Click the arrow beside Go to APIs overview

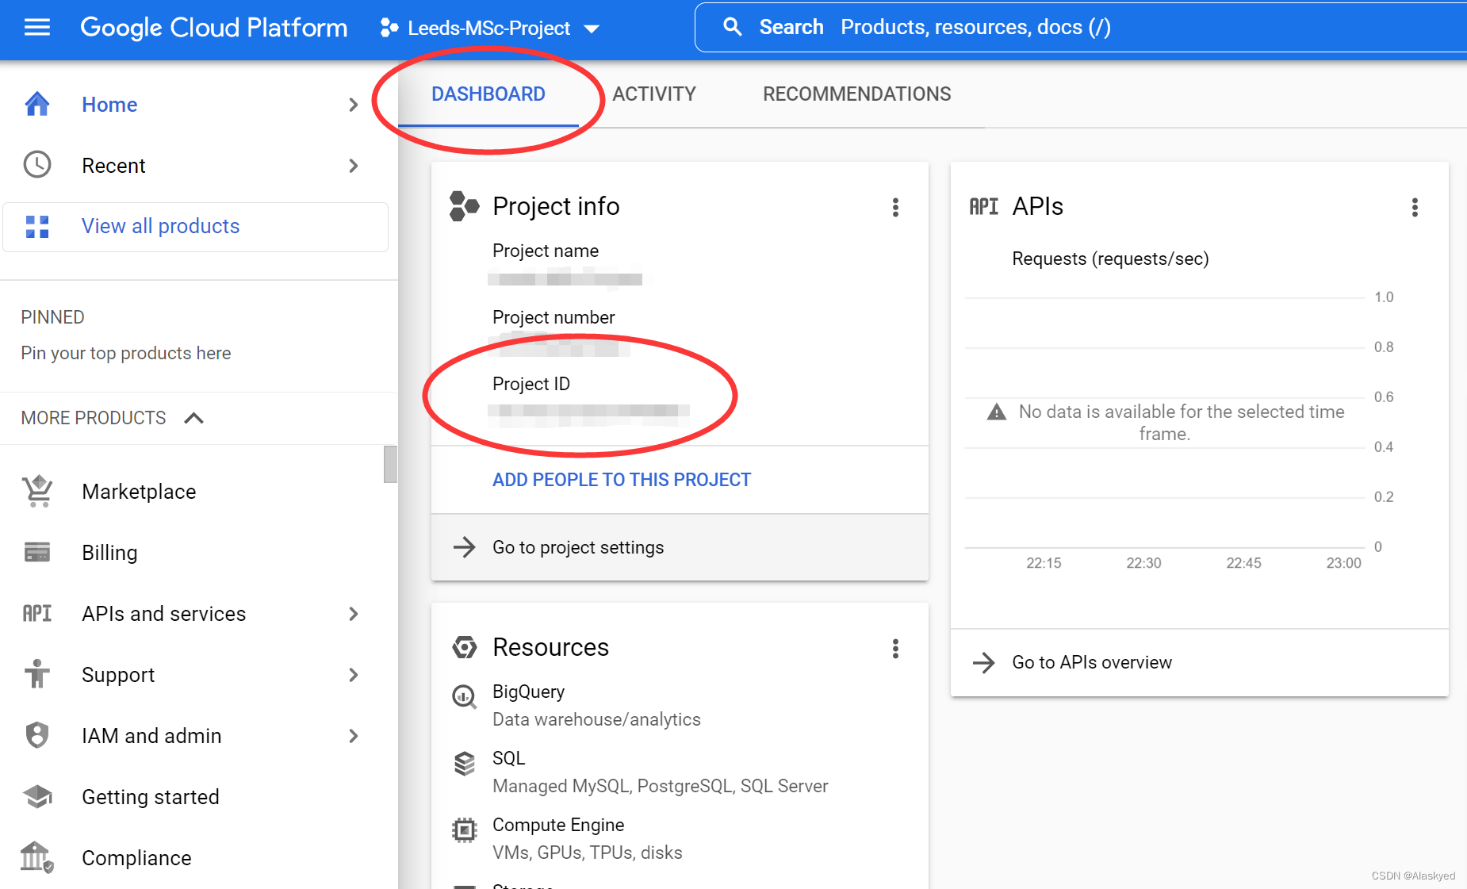[983, 662]
